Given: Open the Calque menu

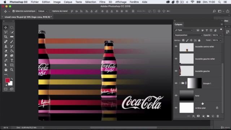Looking at the screenshot, I should pos(68,2).
